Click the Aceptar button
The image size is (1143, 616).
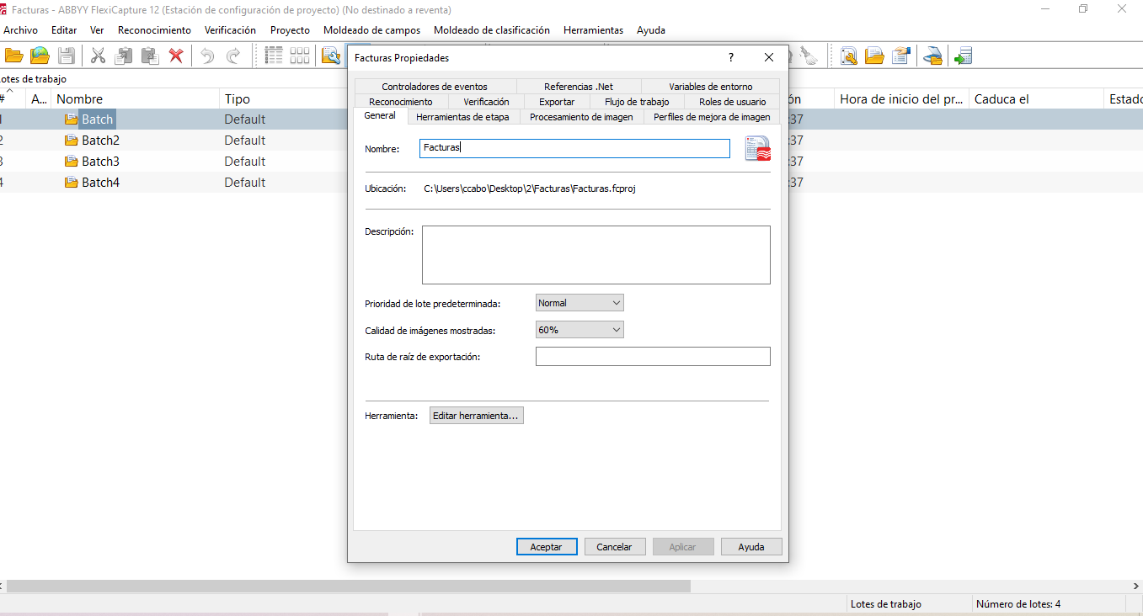coord(546,547)
